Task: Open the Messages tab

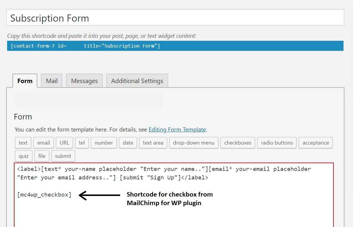Action: [84, 81]
